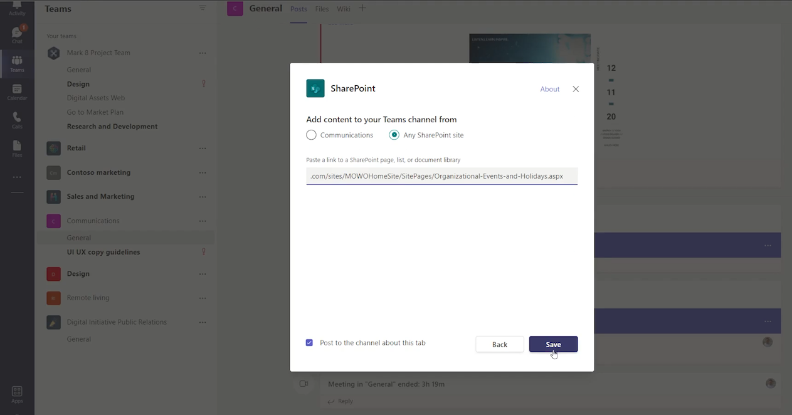Open the Calls section
The image size is (792, 415).
pos(17,120)
